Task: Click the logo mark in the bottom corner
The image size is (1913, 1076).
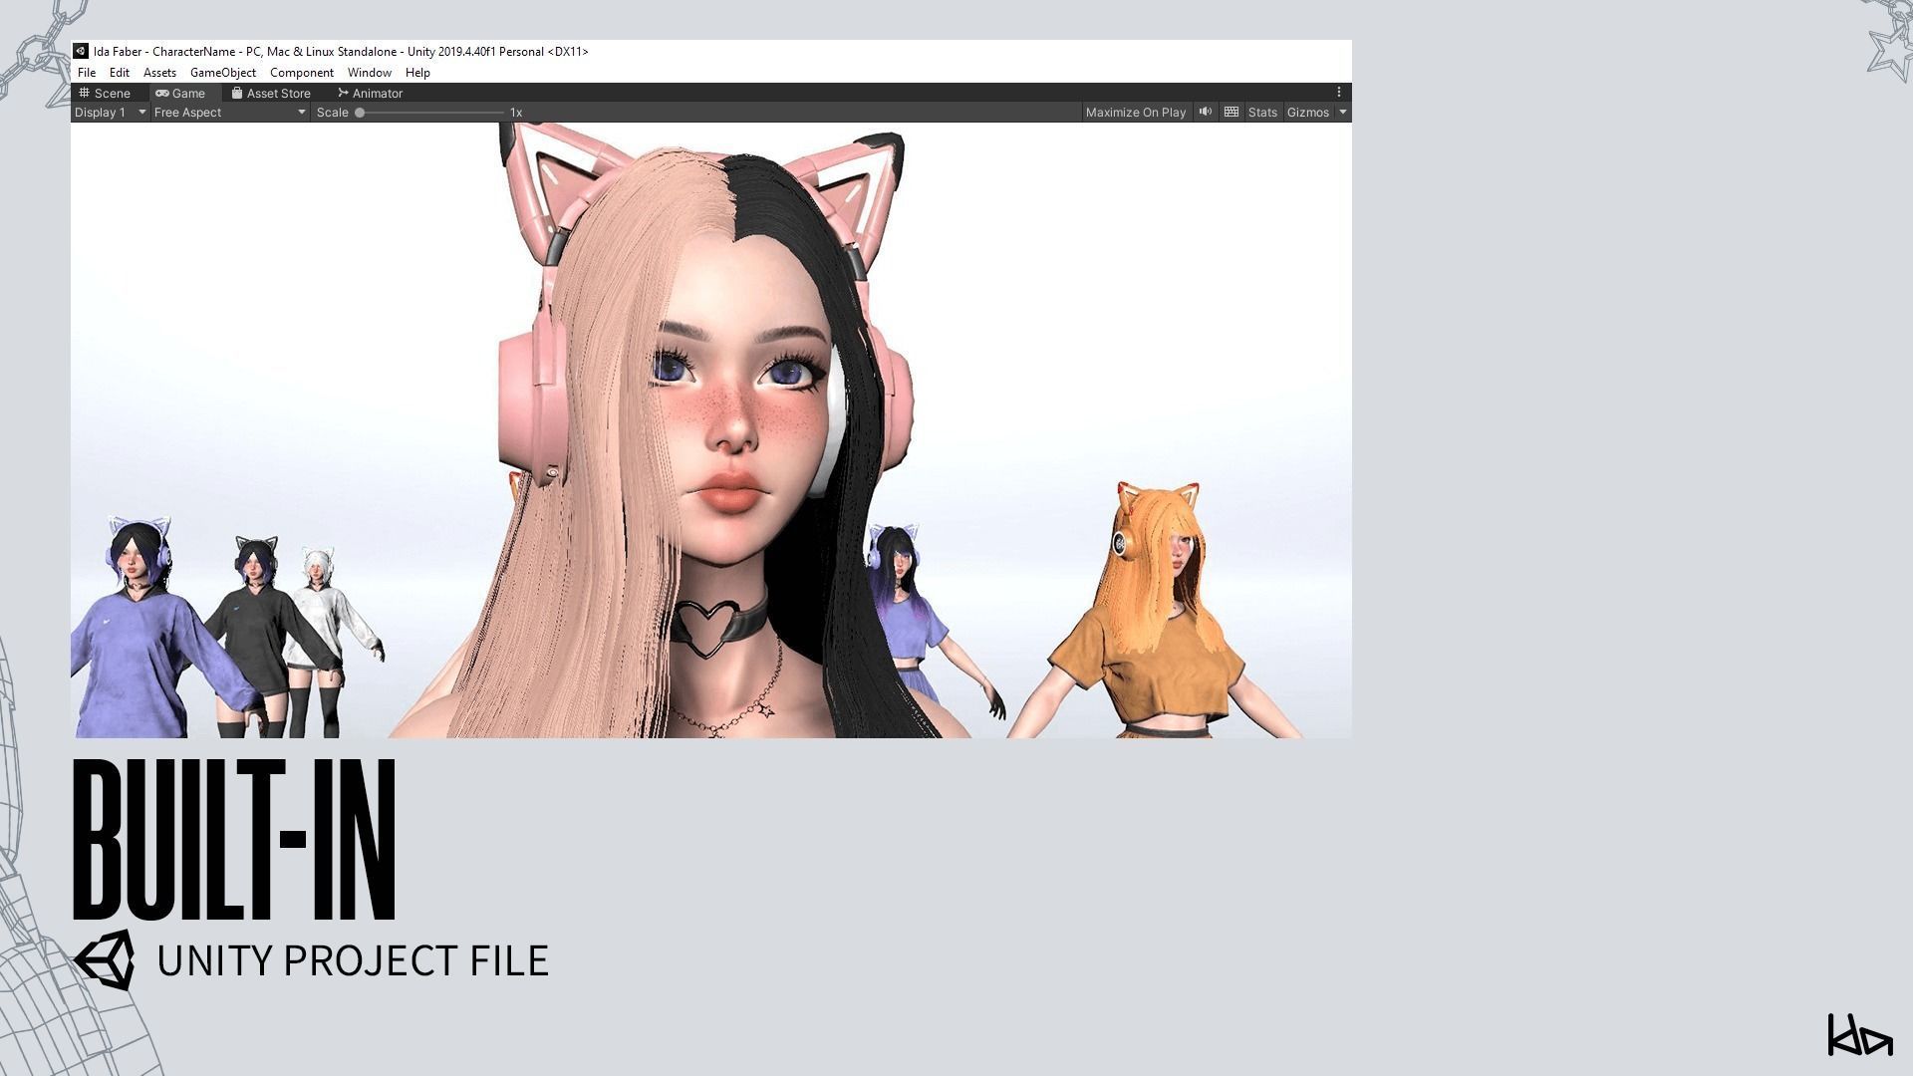Action: coord(1859,1035)
